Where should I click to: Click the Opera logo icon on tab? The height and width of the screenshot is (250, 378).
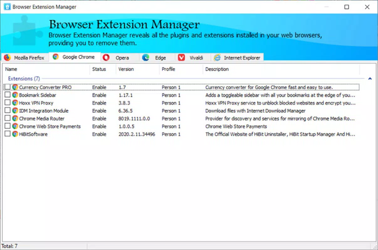coord(106,57)
